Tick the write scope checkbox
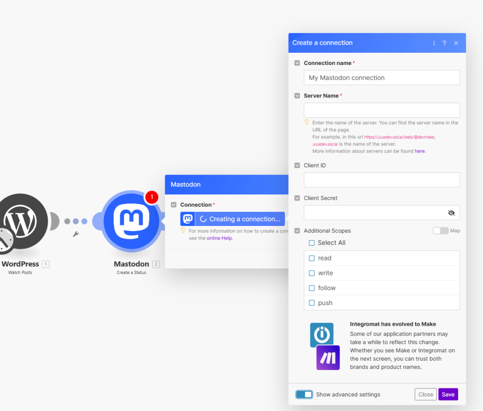This screenshot has height=411, width=483. pyautogui.click(x=312, y=273)
